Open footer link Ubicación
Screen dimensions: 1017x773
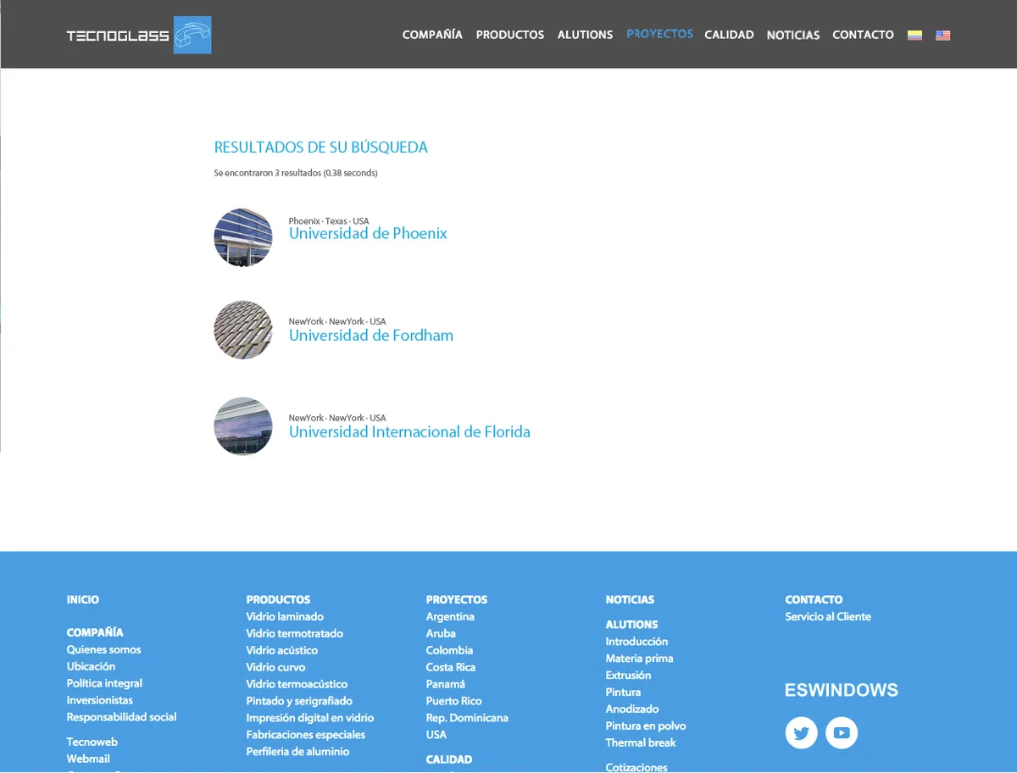91,666
